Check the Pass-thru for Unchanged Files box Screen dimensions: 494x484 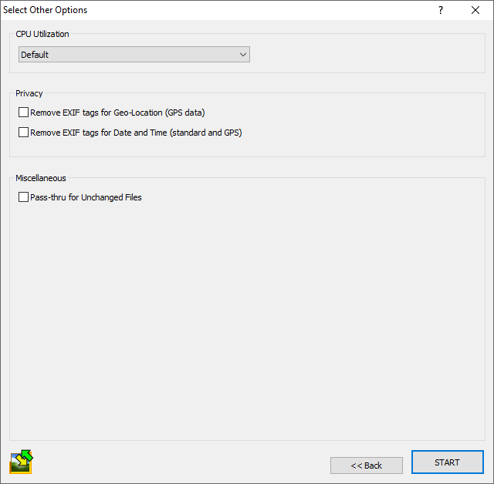click(23, 197)
